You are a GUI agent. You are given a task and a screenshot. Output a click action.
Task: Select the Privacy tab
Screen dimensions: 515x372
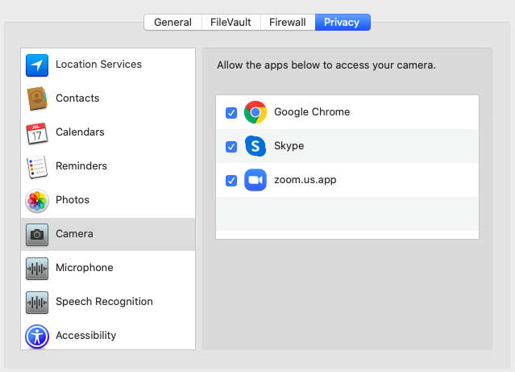tap(342, 23)
